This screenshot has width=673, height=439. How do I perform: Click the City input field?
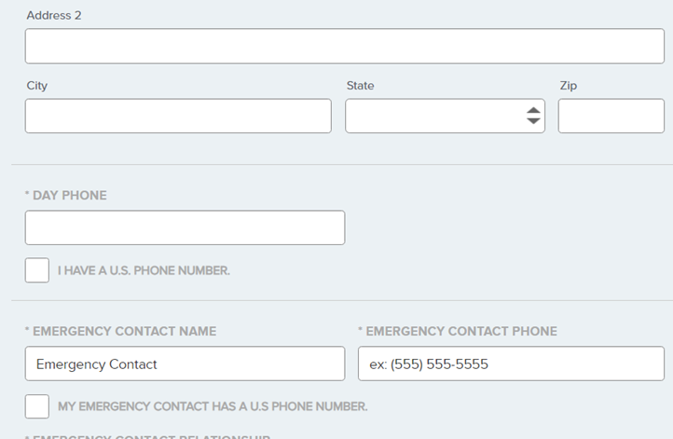coord(178,116)
